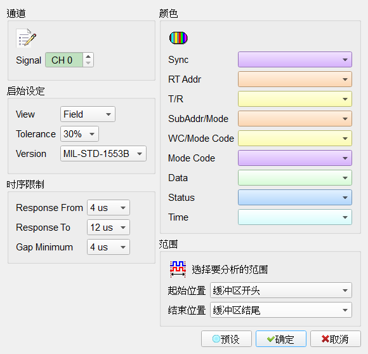
Task: Click the Gap Minimum label
Action: pyautogui.click(x=44, y=247)
